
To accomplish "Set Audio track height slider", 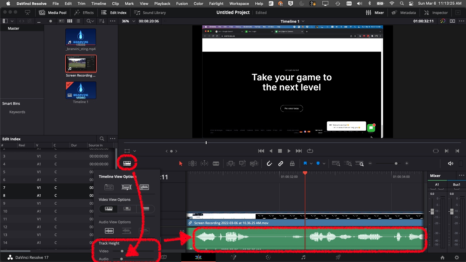I will pyautogui.click(x=121, y=259).
